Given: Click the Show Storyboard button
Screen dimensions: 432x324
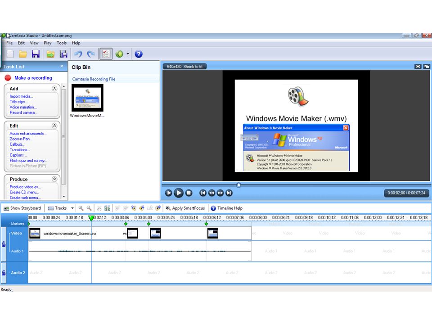Looking at the screenshot, I should pyautogui.click(x=22, y=208).
